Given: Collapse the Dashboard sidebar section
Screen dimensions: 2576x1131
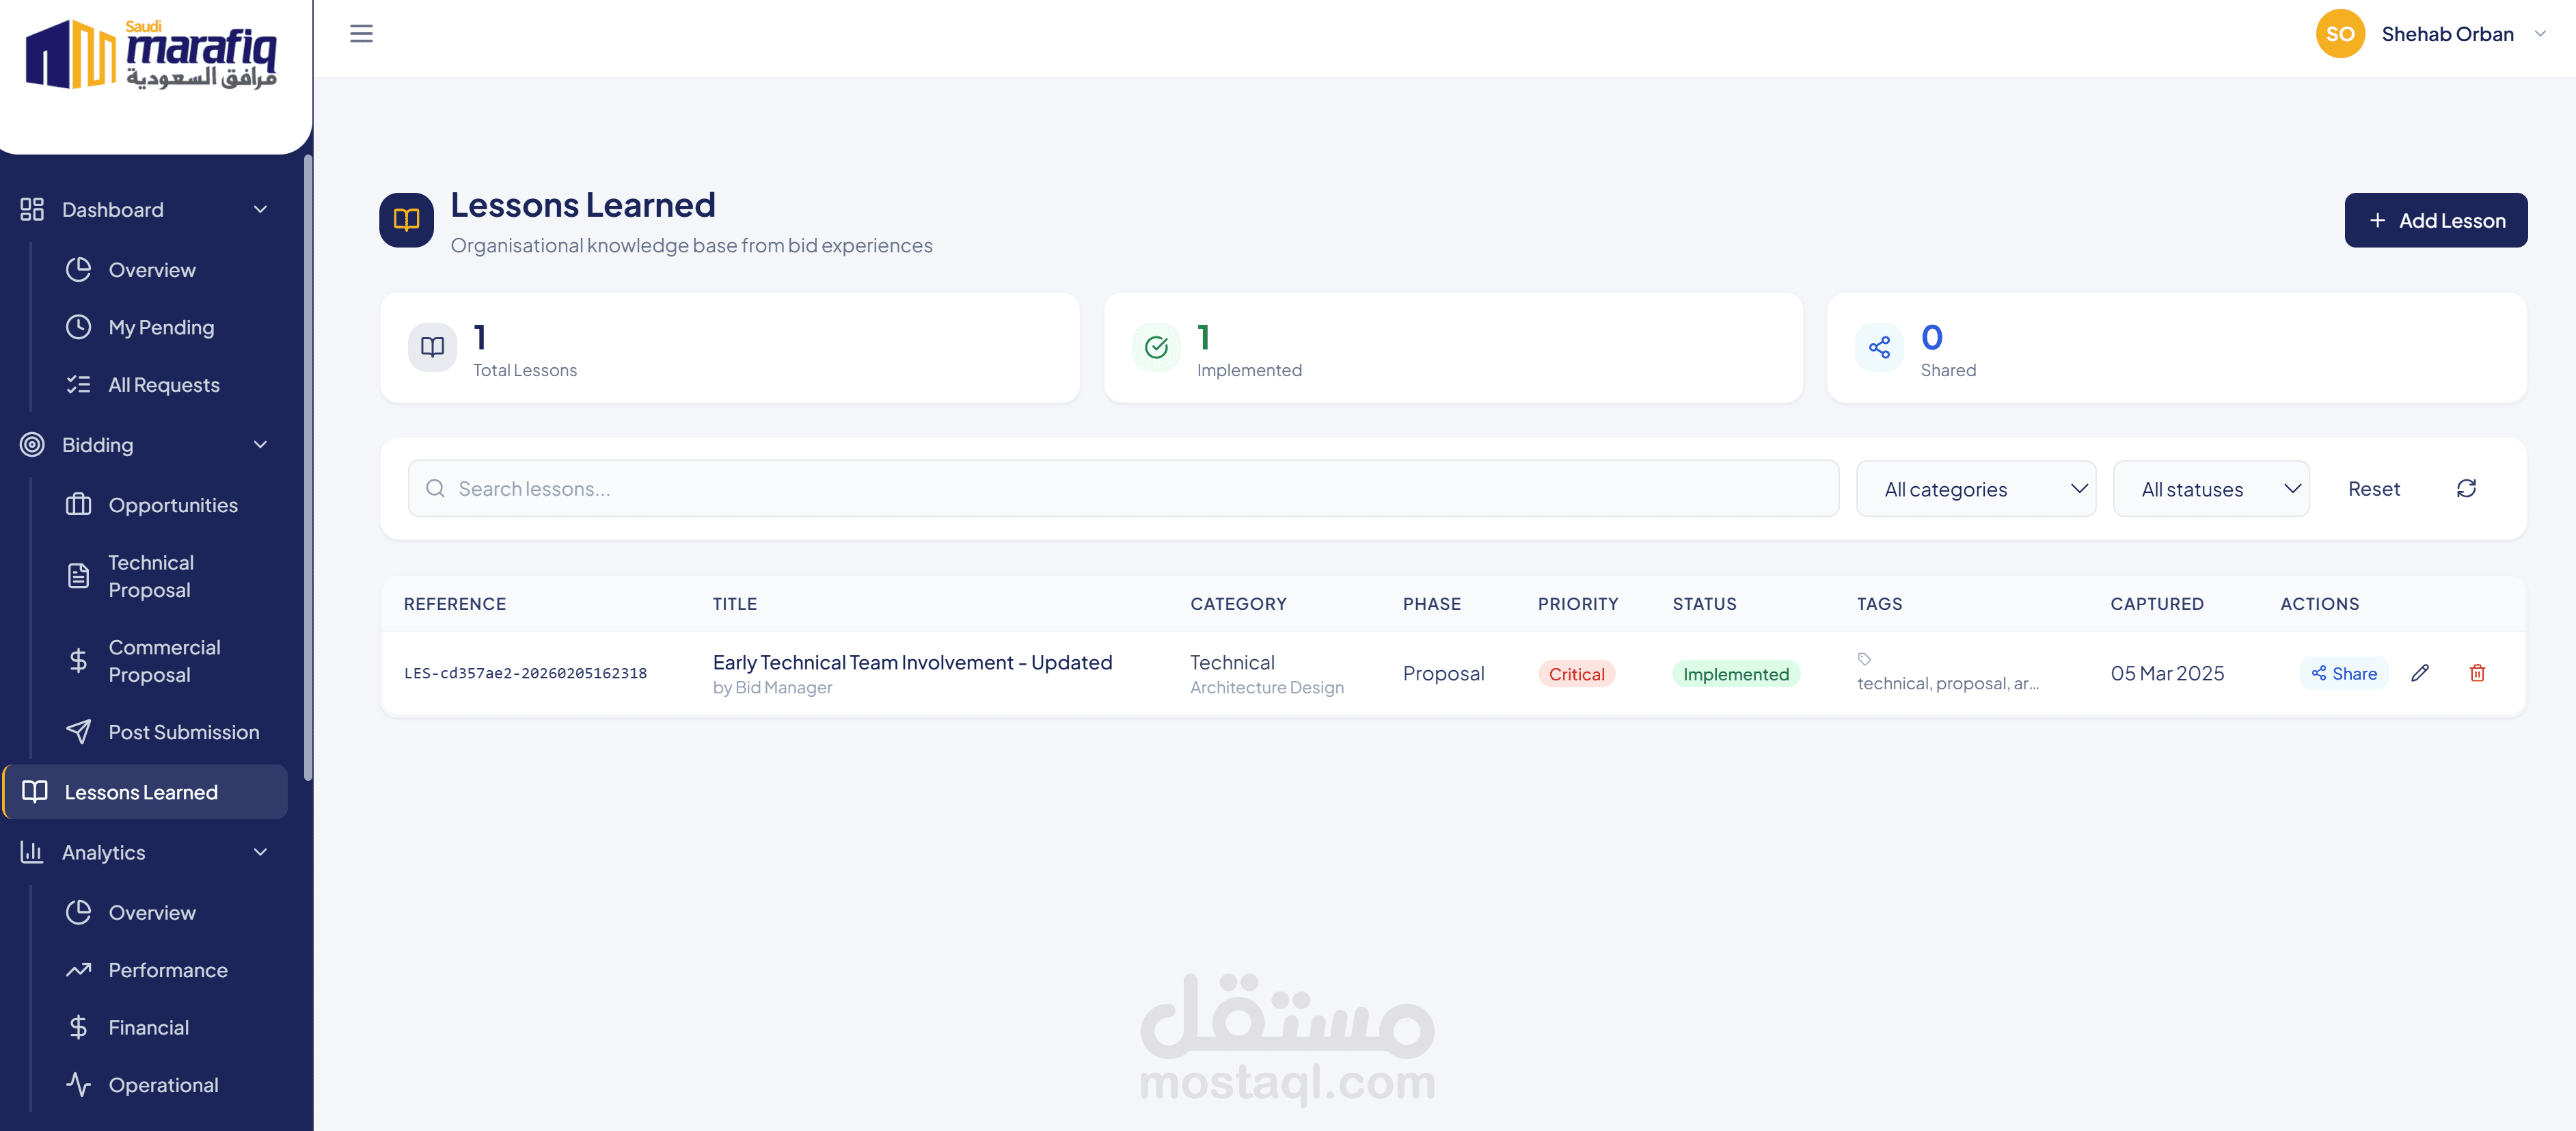Looking at the screenshot, I should [260, 209].
